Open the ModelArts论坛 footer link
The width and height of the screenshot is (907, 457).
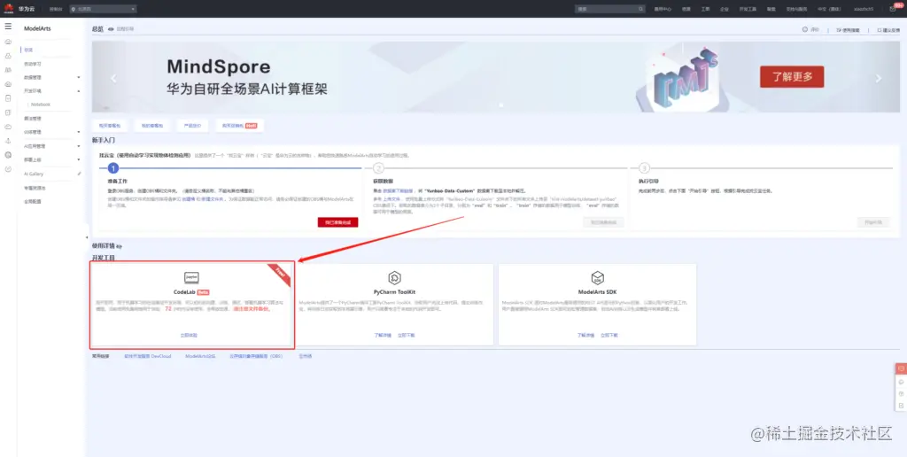tap(200, 356)
